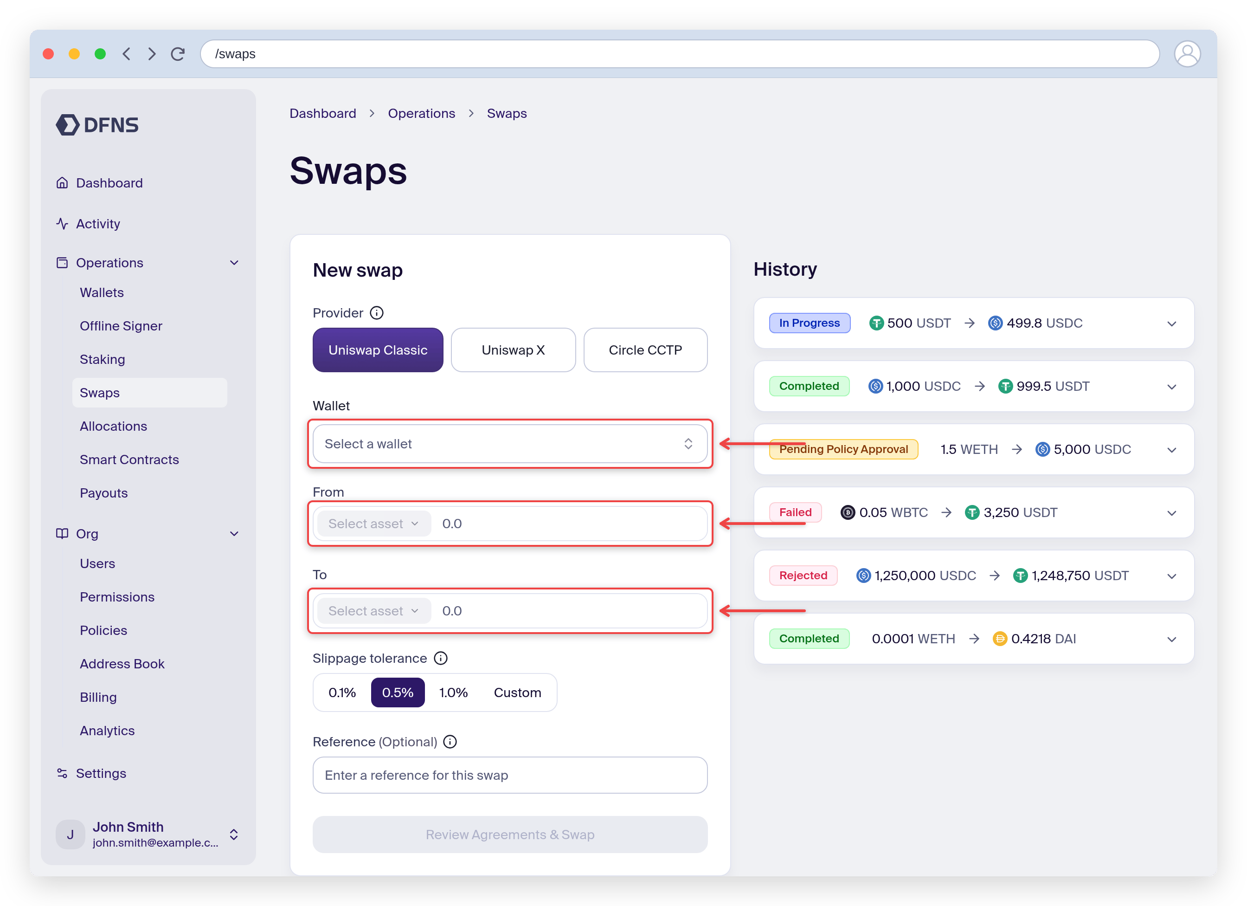Click the swap reference input field

coord(510,776)
